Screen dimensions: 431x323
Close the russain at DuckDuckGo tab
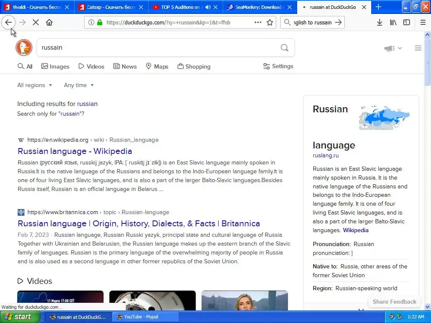[x=364, y=7]
